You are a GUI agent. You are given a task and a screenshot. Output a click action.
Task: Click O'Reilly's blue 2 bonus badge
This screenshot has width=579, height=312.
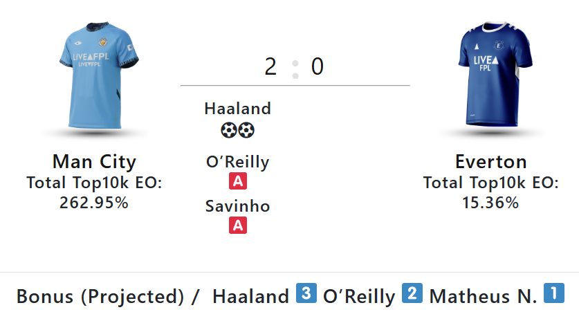(x=412, y=294)
